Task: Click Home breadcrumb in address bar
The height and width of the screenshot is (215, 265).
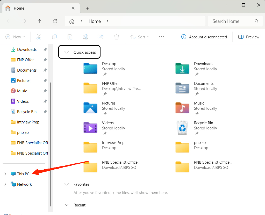Action: [95, 21]
